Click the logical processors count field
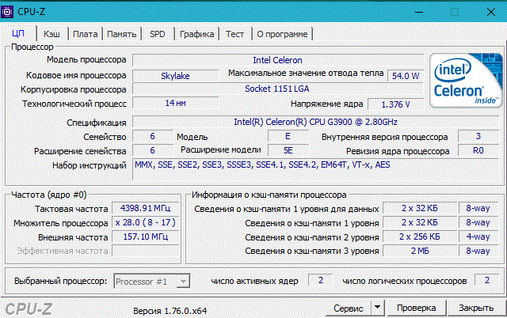507x318 pixels. [487, 280]
